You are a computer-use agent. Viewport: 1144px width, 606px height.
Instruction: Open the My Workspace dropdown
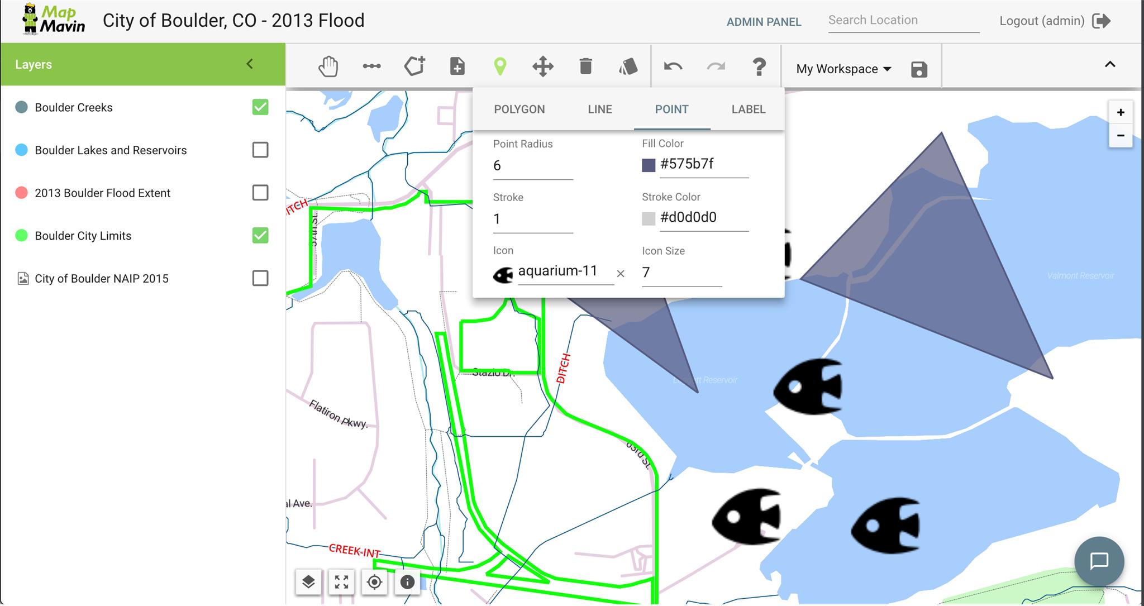point(841,68)
